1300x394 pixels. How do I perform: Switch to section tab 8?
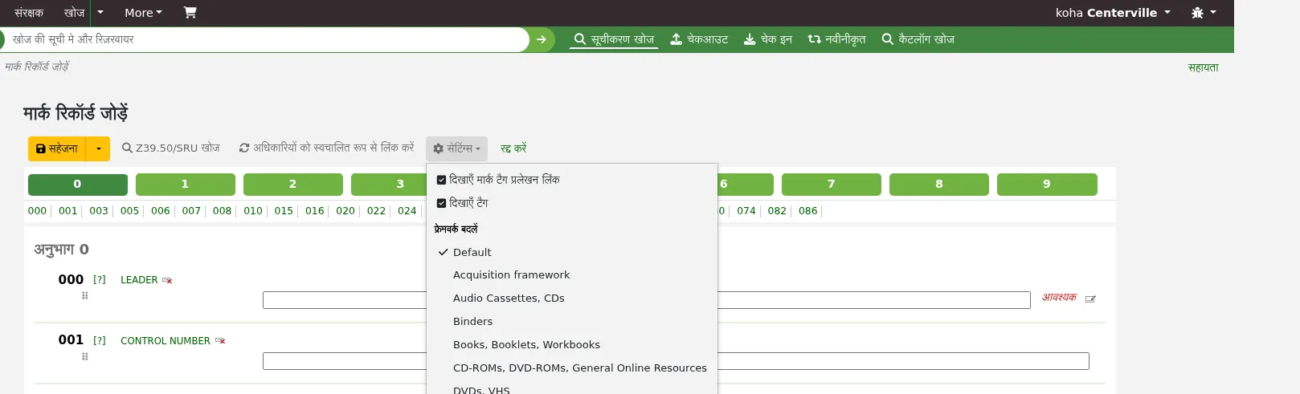click(939, 185)
